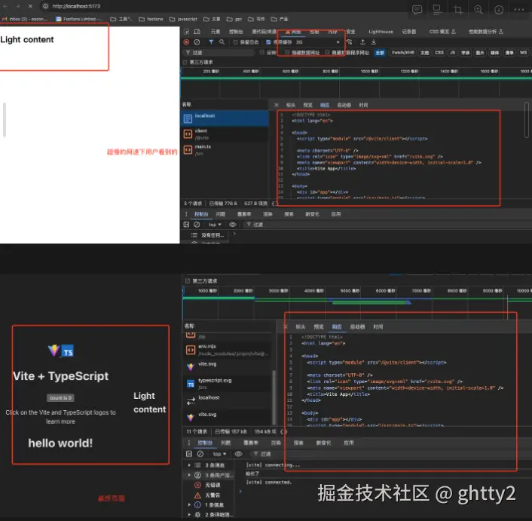532x521 pixels.
Task: Open the browser three-dot more menu
Action: [519, 10]
